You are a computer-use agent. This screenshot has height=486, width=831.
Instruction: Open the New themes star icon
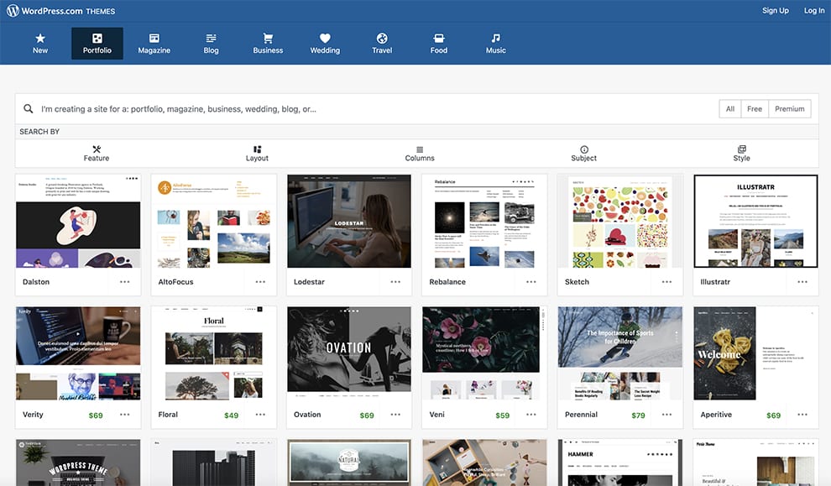tap(40, 38)
